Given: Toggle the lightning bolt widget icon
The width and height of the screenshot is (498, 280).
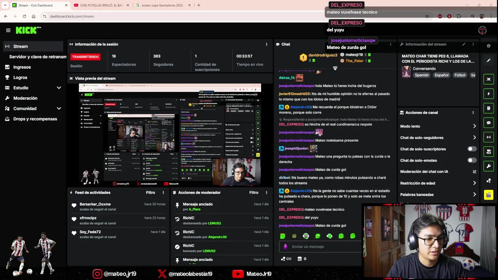Looking at the screenshot, I should click(489, 94).
